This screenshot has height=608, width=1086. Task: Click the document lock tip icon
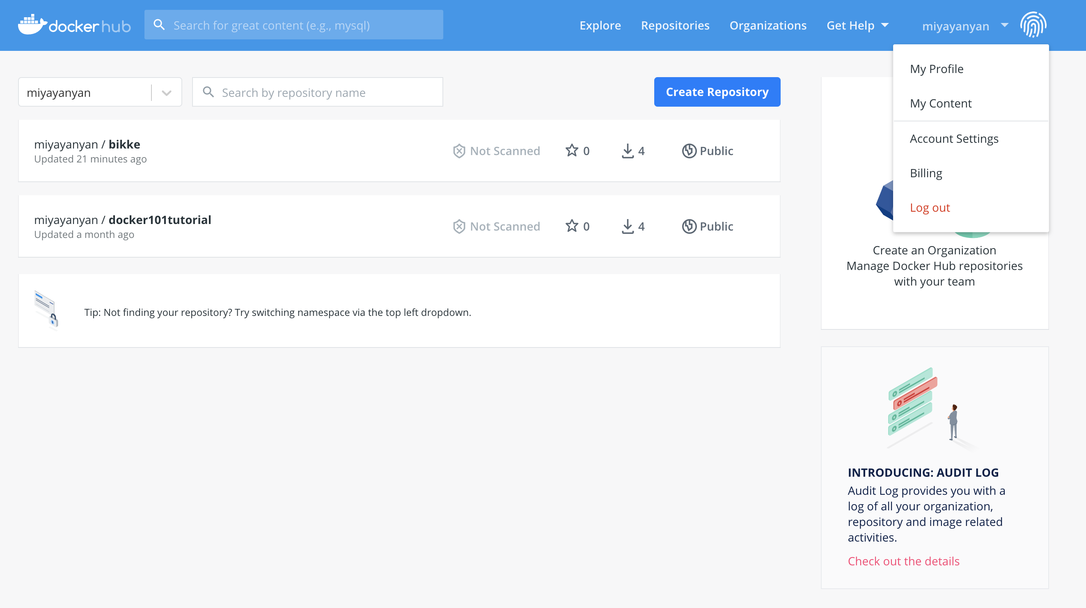(x=46, y=309)
